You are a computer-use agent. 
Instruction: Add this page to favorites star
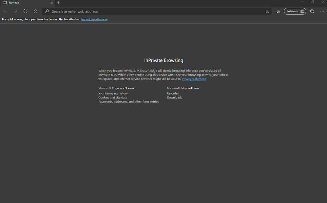pos(267,11)
